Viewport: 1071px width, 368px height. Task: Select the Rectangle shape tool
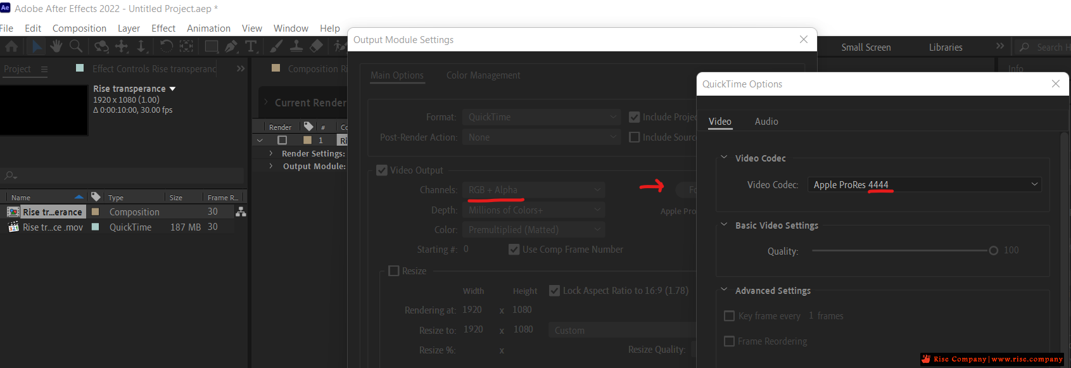pos(212,46)
